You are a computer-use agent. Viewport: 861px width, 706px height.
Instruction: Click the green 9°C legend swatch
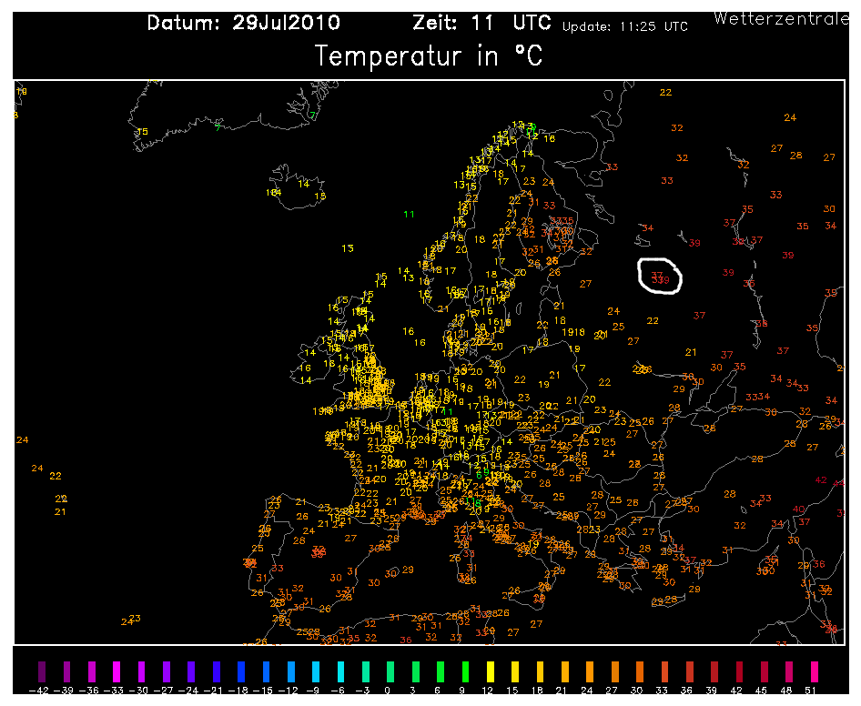(465, 672)
